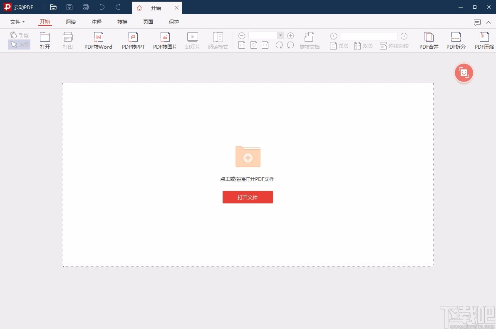Screen dimensions: 496x329
Task: Select 双页 double page view
Action: coord(363,46)
